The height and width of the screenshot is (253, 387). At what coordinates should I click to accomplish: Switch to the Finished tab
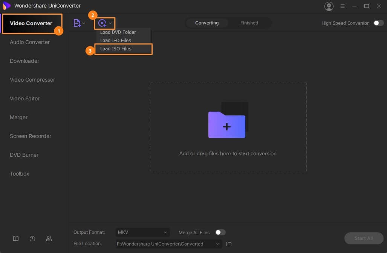(249, 23)
